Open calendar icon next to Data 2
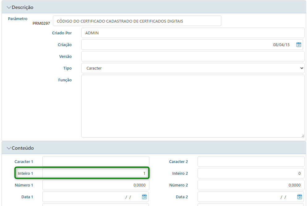The image size is (308, 206). (299, 197)
